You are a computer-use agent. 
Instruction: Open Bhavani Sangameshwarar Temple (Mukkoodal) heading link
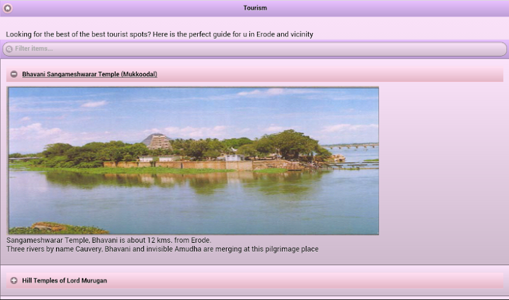90,74
